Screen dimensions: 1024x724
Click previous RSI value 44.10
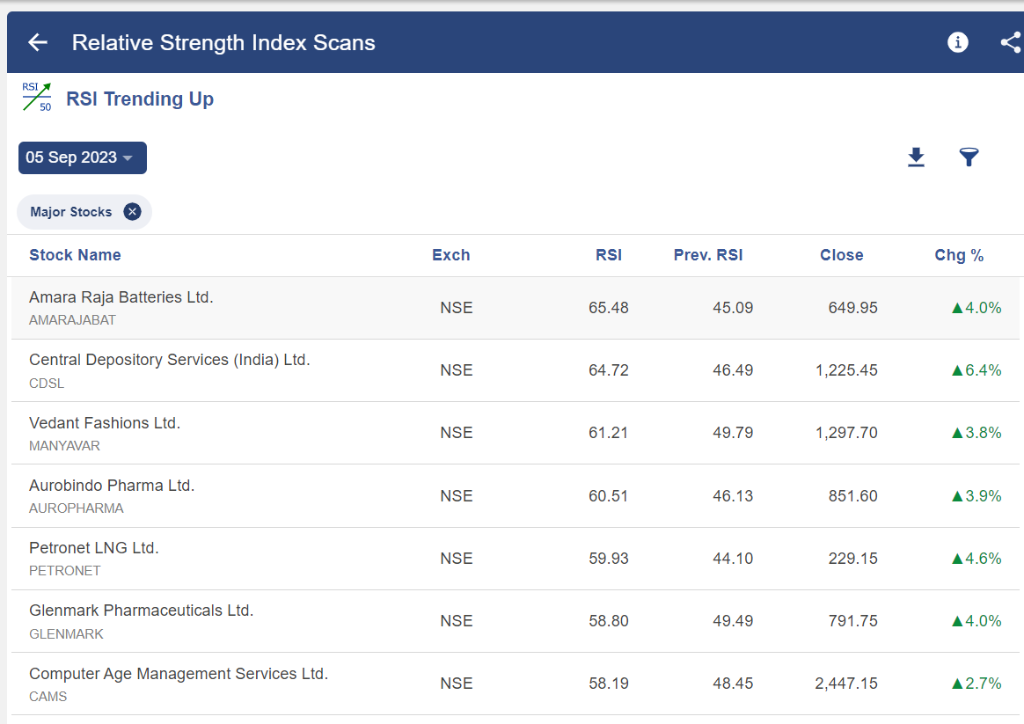tap(733, 559)
